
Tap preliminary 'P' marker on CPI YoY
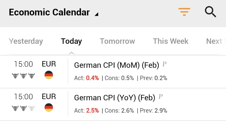(x=161, y=97)
